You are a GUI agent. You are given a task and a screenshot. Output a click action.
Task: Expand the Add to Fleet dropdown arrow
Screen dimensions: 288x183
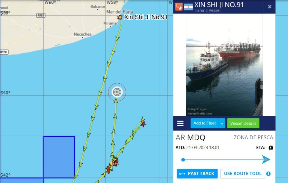tap(222, 123)
